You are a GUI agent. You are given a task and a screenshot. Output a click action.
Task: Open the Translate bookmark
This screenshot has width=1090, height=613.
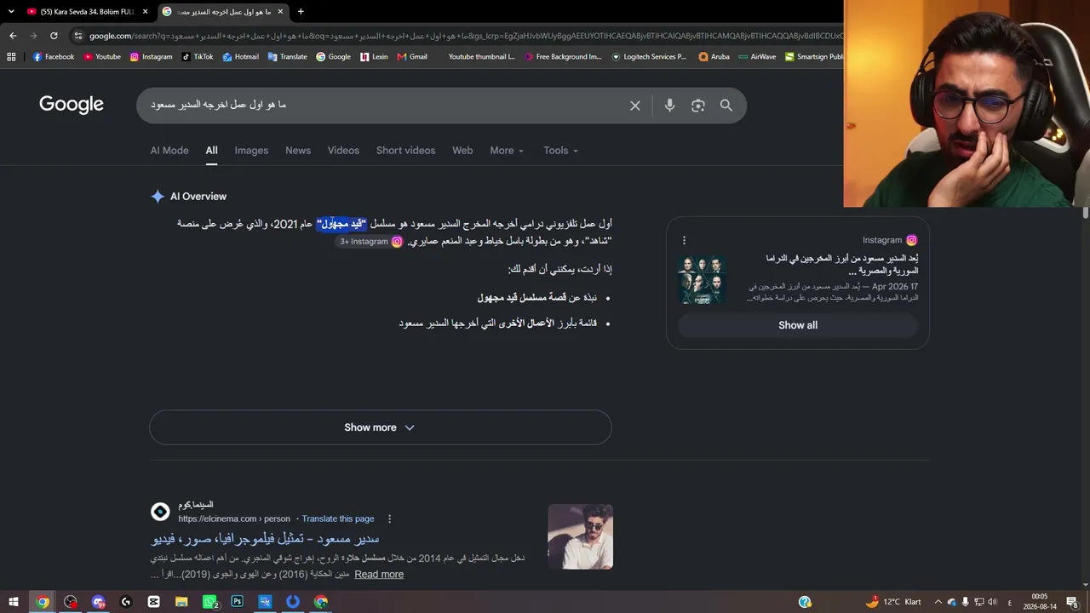pos(288,57)
